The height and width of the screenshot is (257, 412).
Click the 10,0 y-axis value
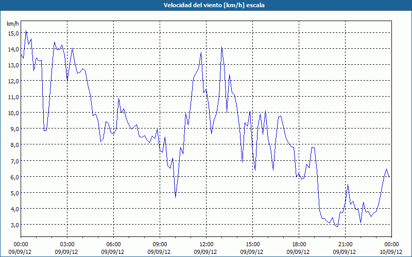(x=13, y=113)
